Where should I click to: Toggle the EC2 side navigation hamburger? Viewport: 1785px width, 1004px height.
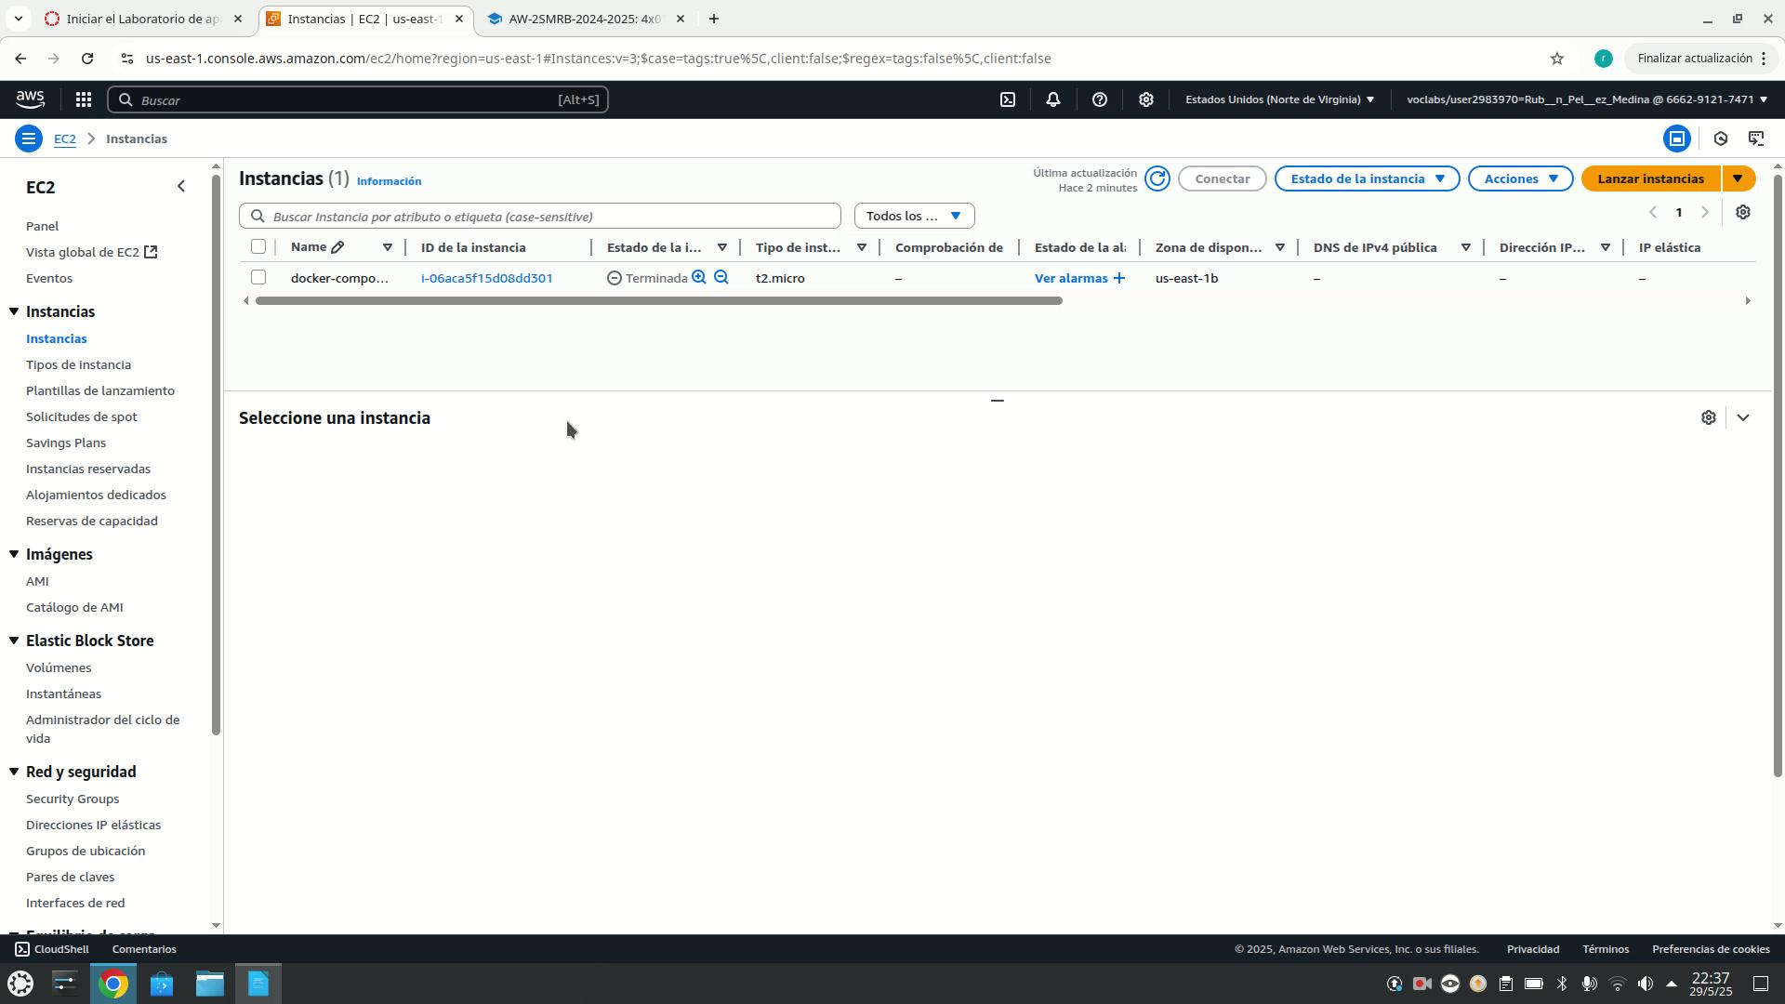(28, 139)
